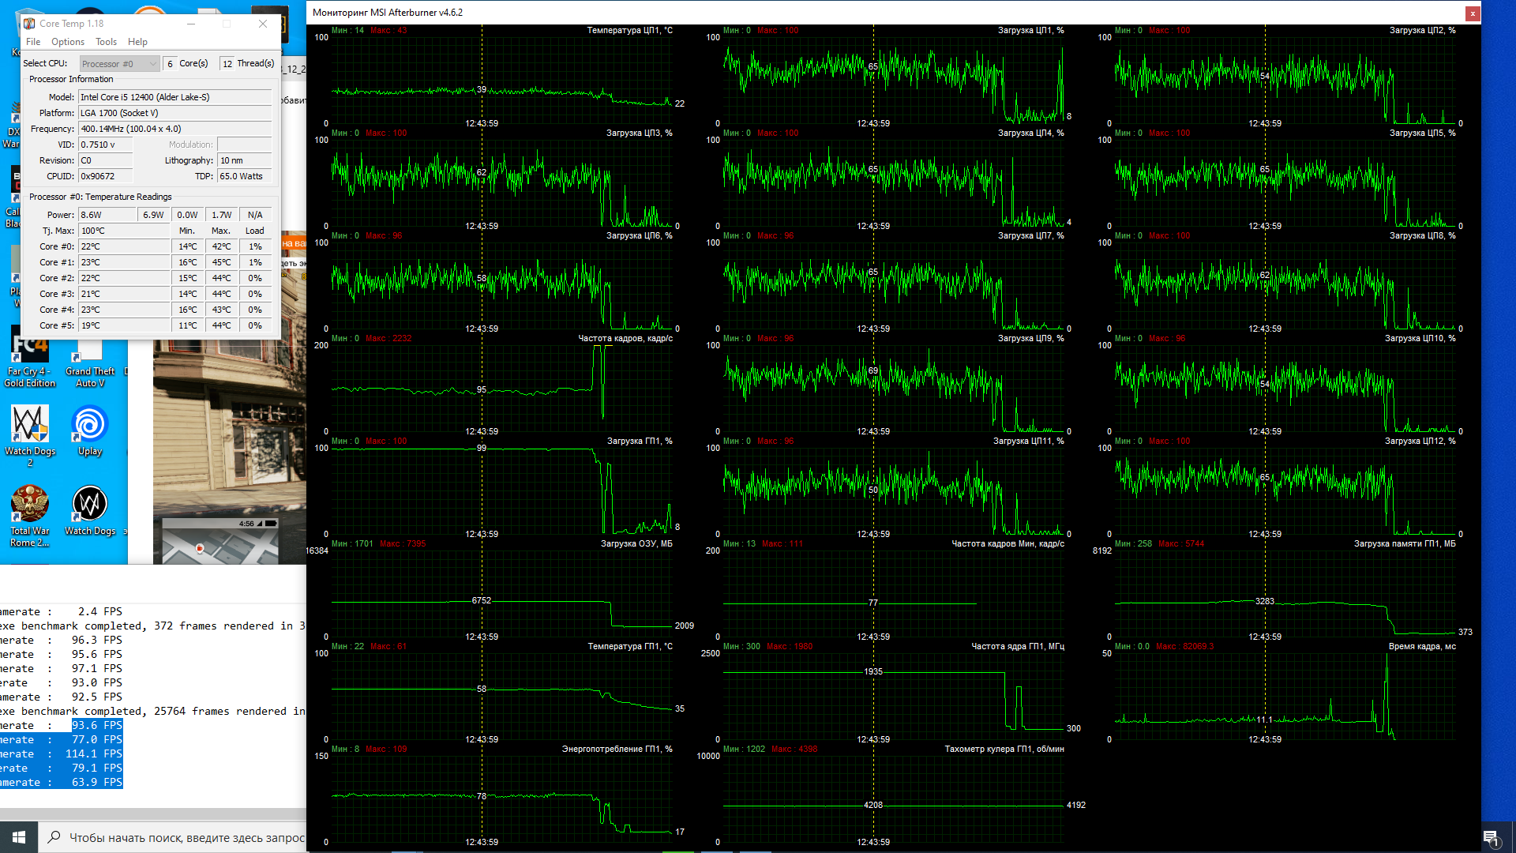Click the frame rate (кадр/с) graph

point(501,387)
